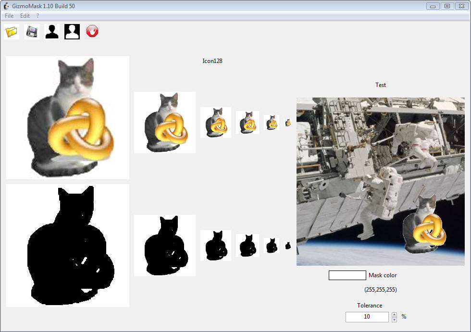Decrease tolerance with the down arrow
471x332 pixels.
click(x=395, y=320)
